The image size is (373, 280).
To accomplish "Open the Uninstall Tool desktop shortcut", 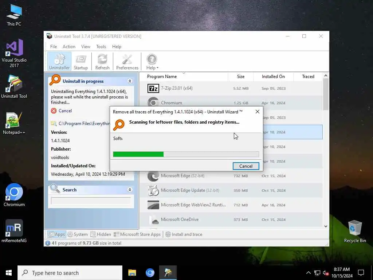I will tap(14, 87).
